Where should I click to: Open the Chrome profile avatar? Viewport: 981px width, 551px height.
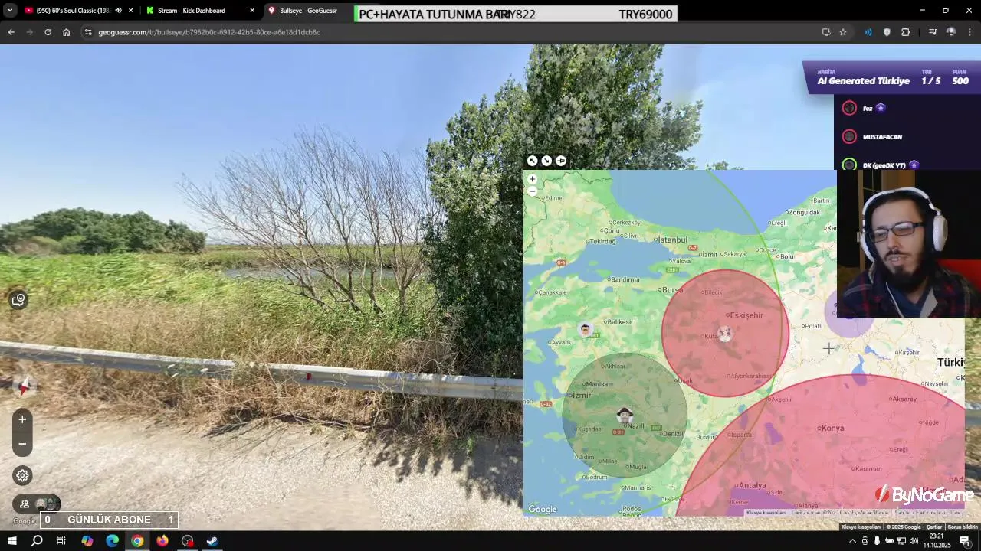tap(951, 32)
